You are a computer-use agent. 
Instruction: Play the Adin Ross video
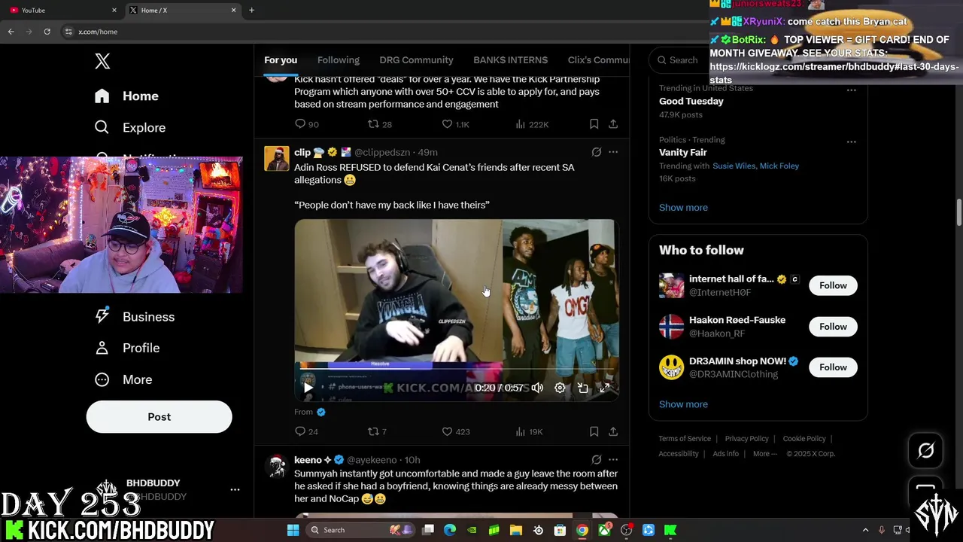pyautogui.click(x=308, y=388)
